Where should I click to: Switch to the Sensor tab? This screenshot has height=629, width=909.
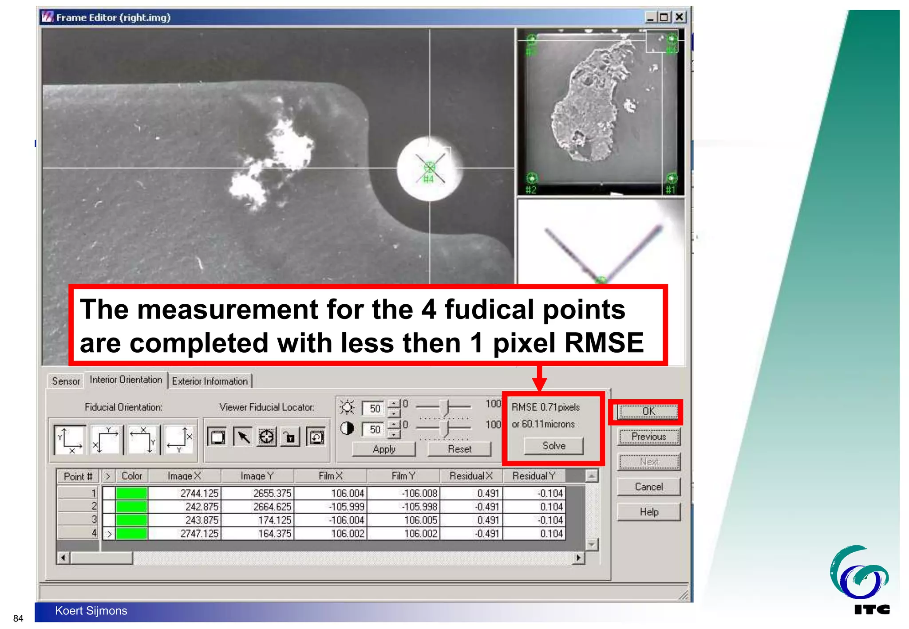[66, 381]
